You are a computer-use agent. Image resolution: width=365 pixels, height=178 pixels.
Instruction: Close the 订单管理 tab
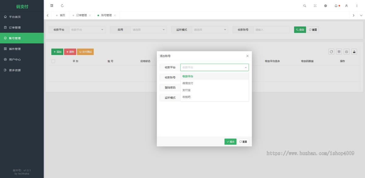pyautogui.click(x=90, y=15)
